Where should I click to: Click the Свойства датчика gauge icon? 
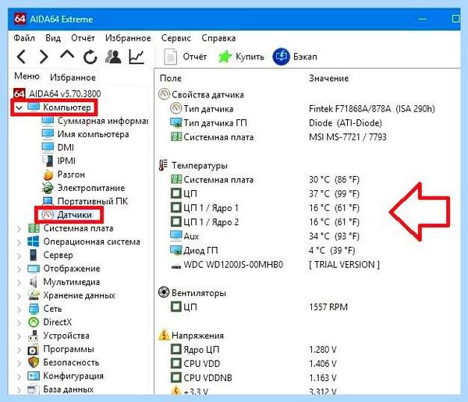click(164, 94)
